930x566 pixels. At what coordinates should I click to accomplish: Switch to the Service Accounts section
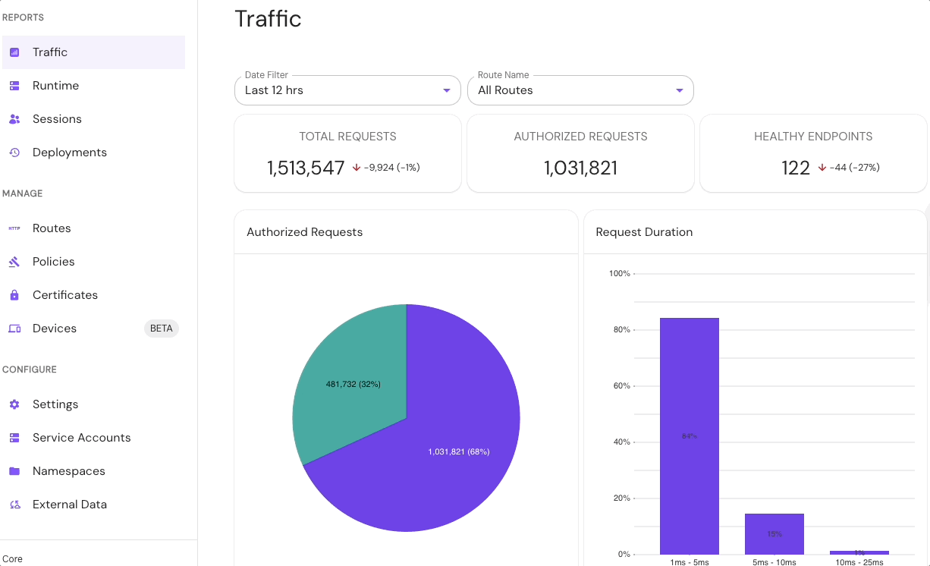pos(80,437)
